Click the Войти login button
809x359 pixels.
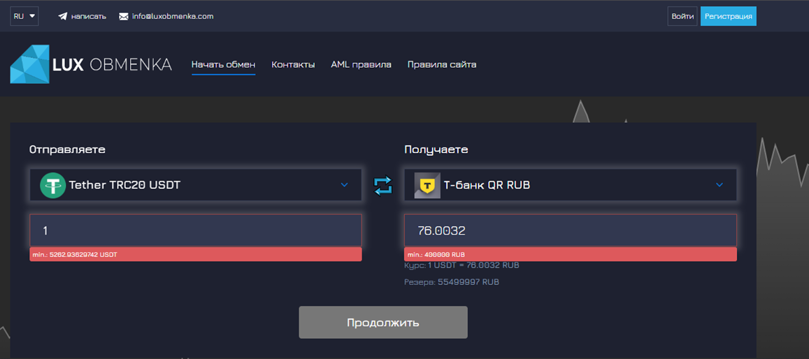coord(683,16)
